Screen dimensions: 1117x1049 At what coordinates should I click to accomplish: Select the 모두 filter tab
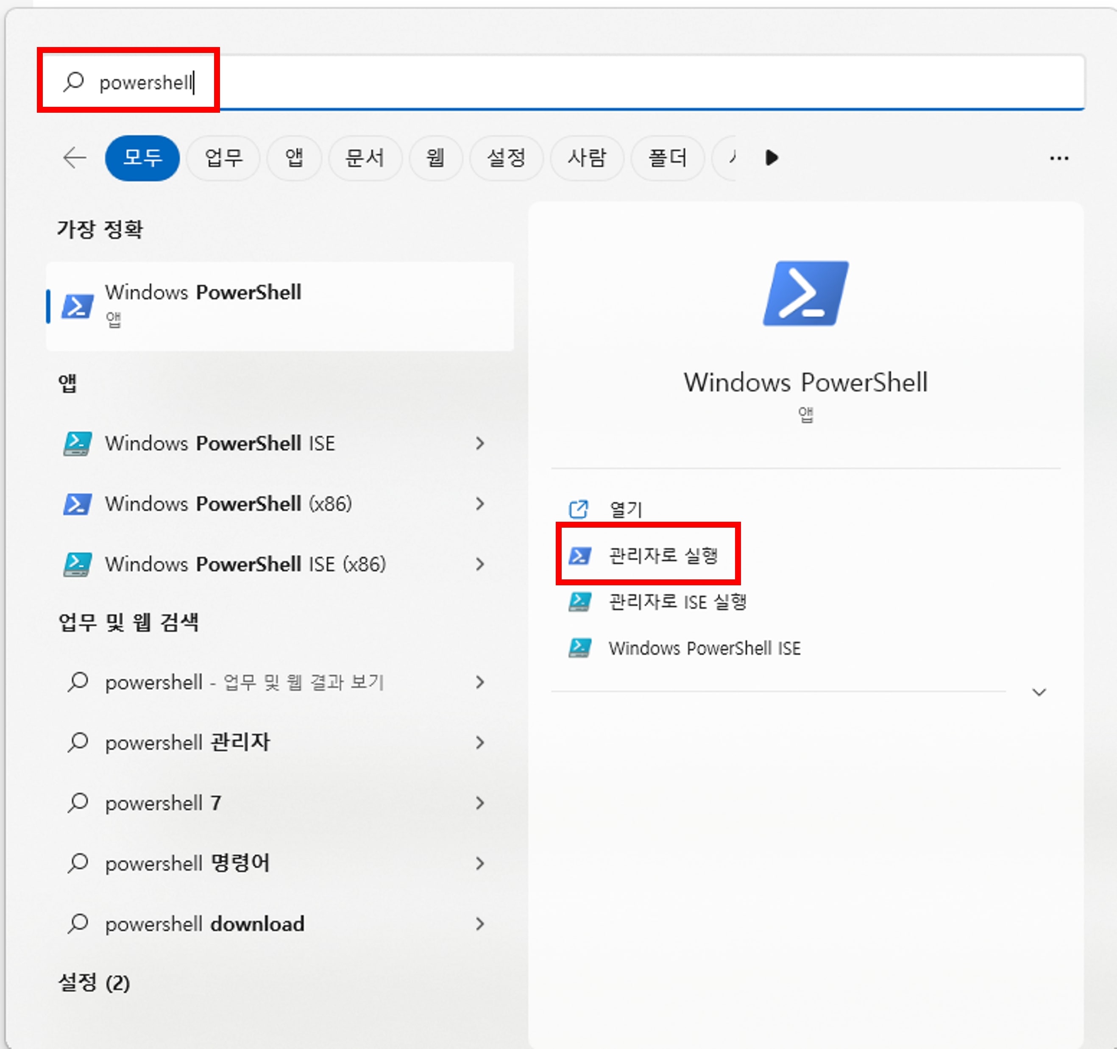point(142,158)
